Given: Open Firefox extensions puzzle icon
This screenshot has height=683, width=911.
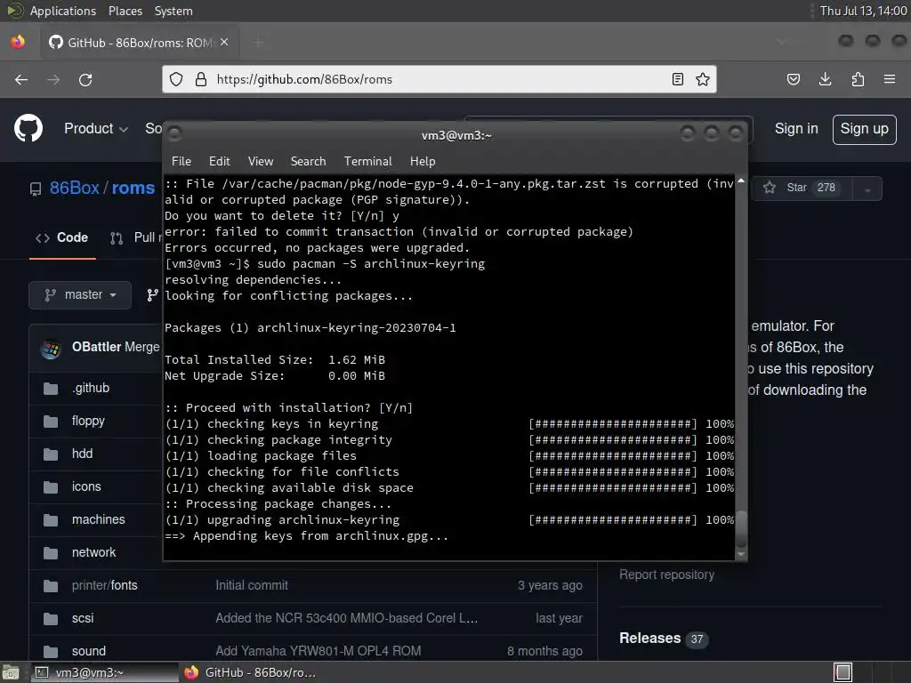Looking at the screenshot, I should click(x=858, y=79).
